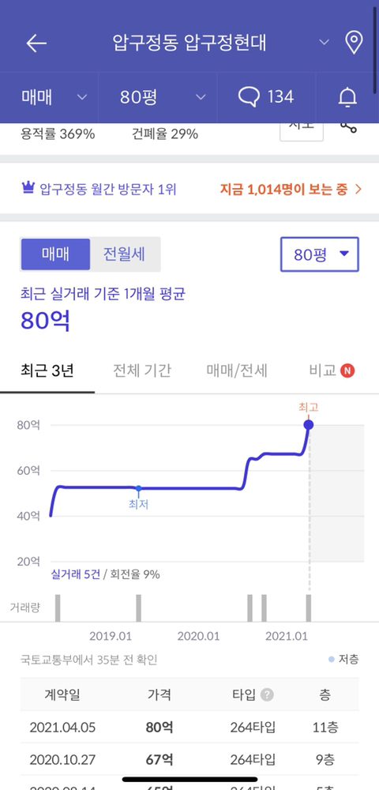Tap the share icon
This screenshot has height=790, width=379.
pos(348,126)
